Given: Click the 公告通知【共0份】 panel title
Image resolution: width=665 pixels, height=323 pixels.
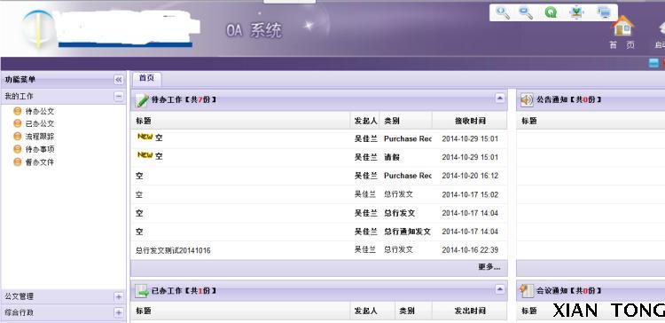Looking at the screenshot, I should coord(569,100).
